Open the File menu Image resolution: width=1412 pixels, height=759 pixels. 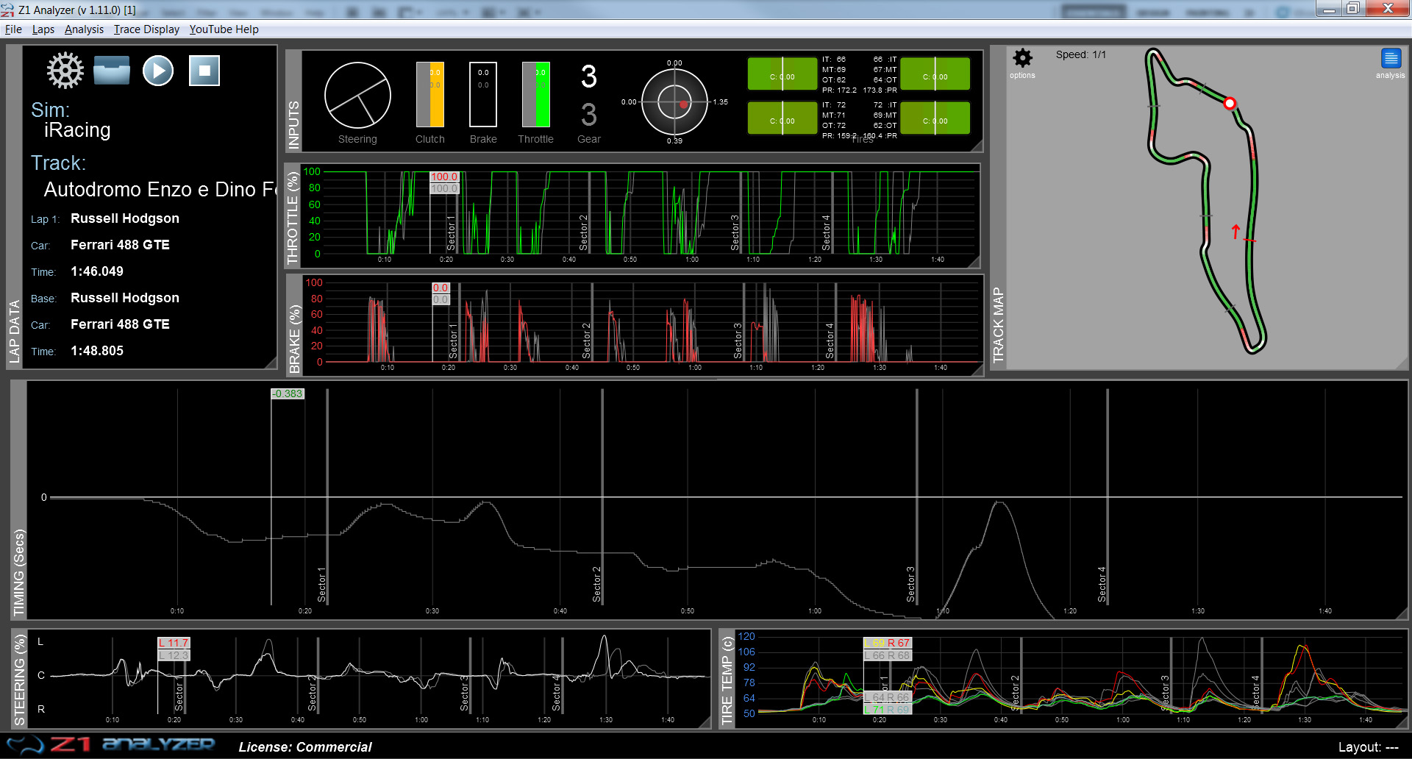13,29
